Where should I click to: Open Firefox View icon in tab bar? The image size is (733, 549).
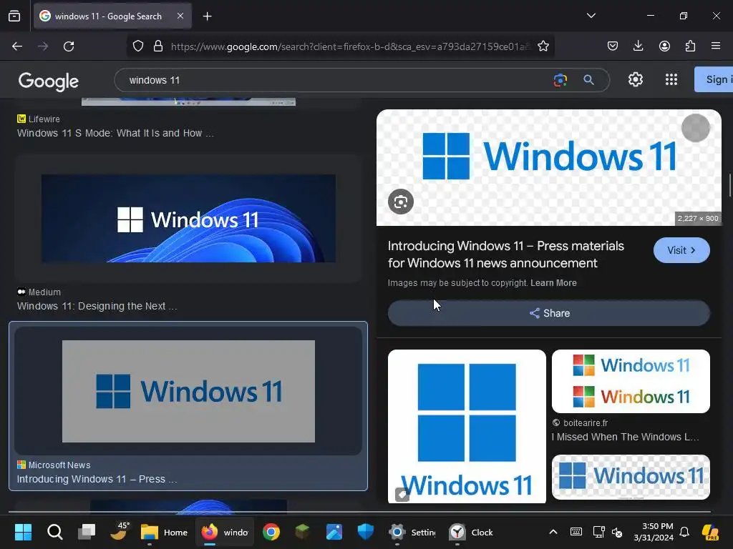click(14, 16)
